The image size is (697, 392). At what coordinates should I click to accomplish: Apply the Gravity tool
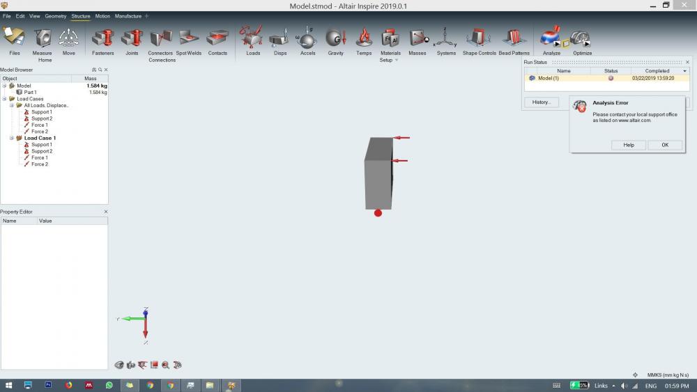coord(336,38)
